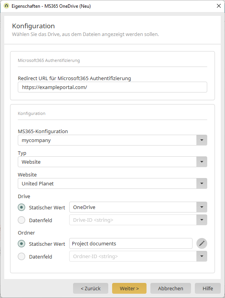The image size is (225, 298).
Task: Open the MS365-Konfiguration dropdown arrow
Action: click(x=202, y=140)
